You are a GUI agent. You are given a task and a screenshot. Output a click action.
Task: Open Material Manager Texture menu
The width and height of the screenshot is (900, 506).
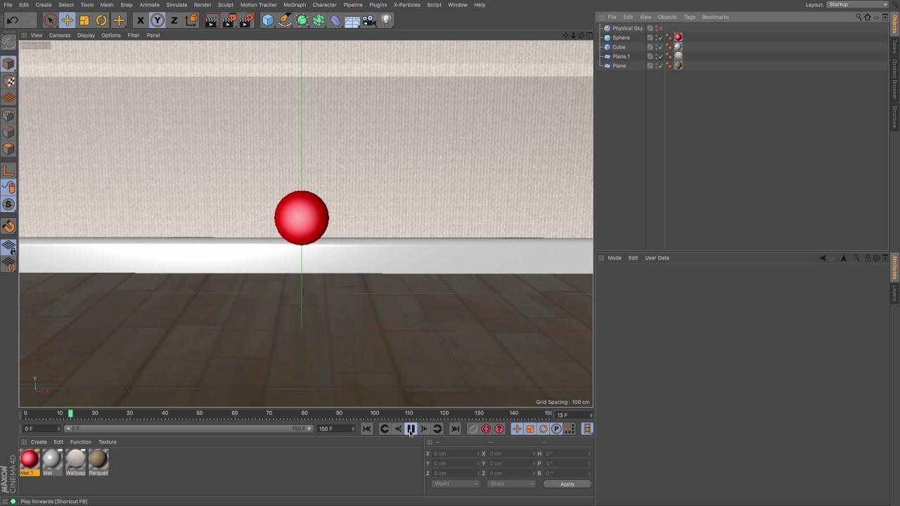pyautogui.click(x=107, y=442)
